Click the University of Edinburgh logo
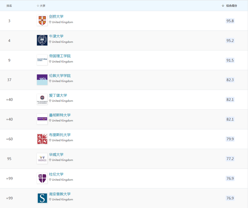The width and height of the screenshot is (248, 208). (42, 99)
